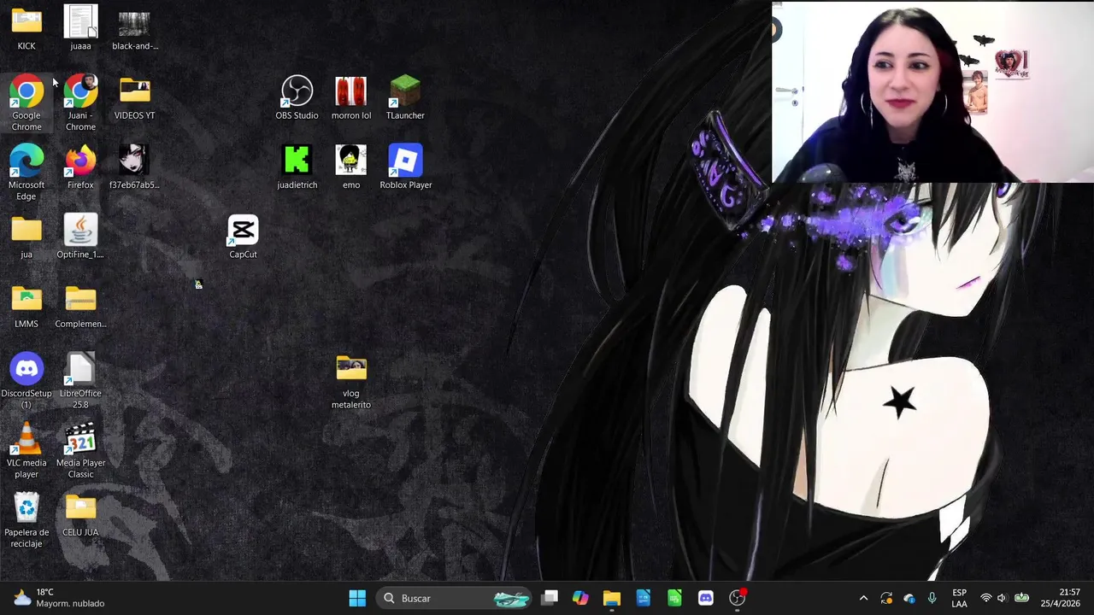Open the LMMS folder
This screenshot has height=615, width=1094.
pos(26,306)
